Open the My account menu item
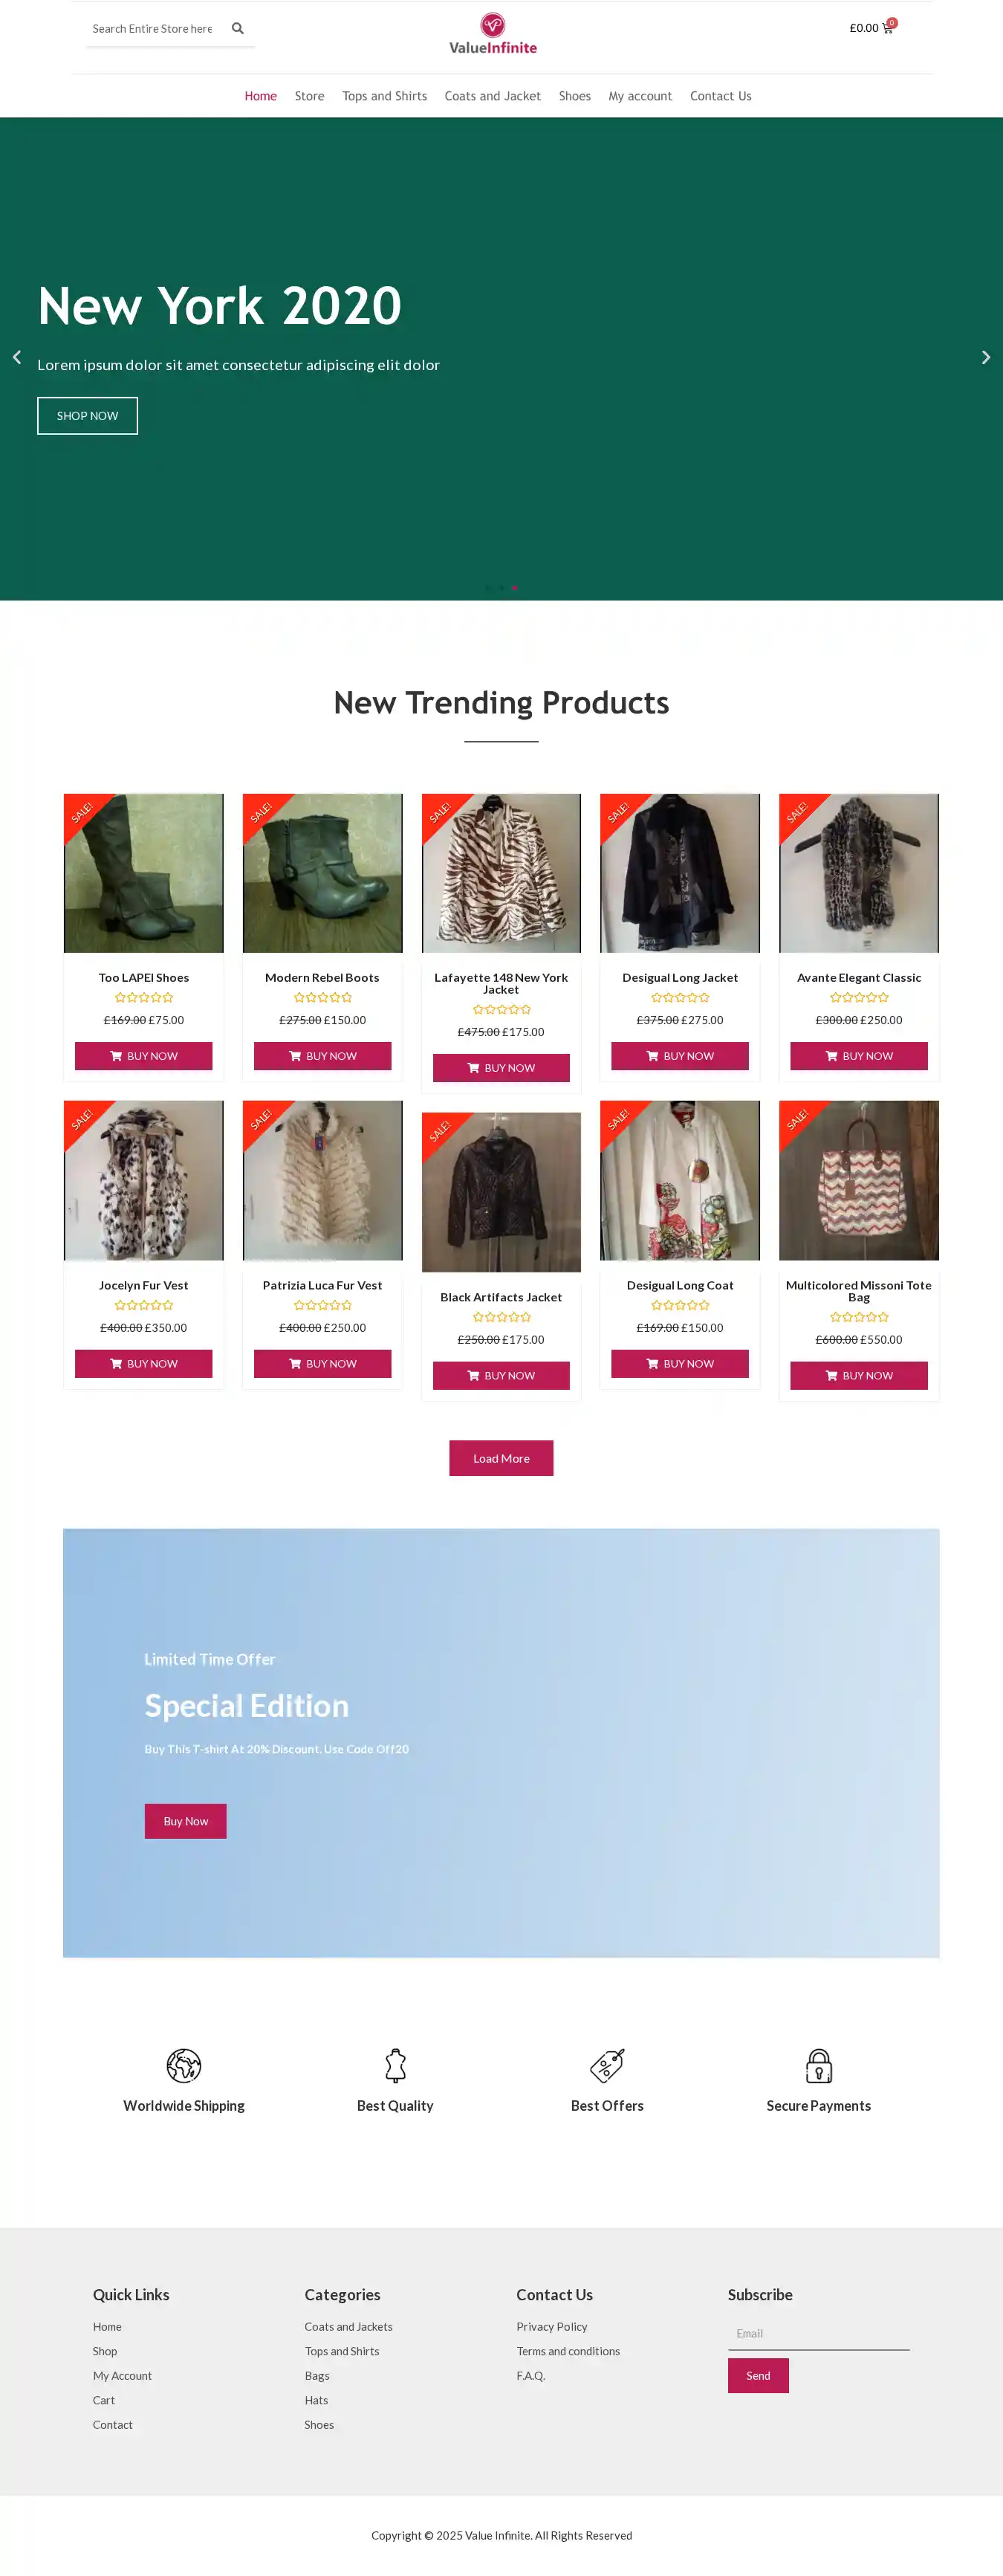Screen dimensions: 1003x2576 (640, 96)
